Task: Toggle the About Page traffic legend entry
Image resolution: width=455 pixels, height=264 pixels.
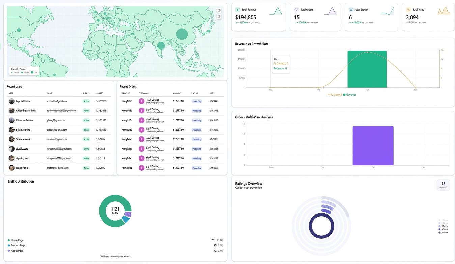Action: point(16,251)
